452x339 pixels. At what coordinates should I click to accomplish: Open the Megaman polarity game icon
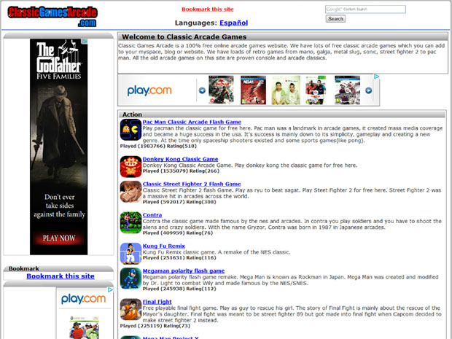pos(130,278)
